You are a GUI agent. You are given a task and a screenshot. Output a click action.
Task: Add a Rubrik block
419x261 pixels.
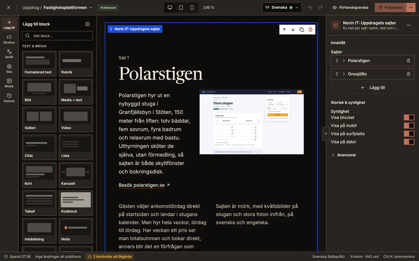pyautogui.click(x=76, y=64)
